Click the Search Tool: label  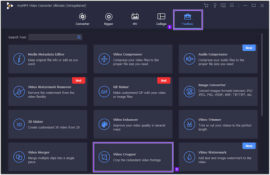[x=18, y=37]
